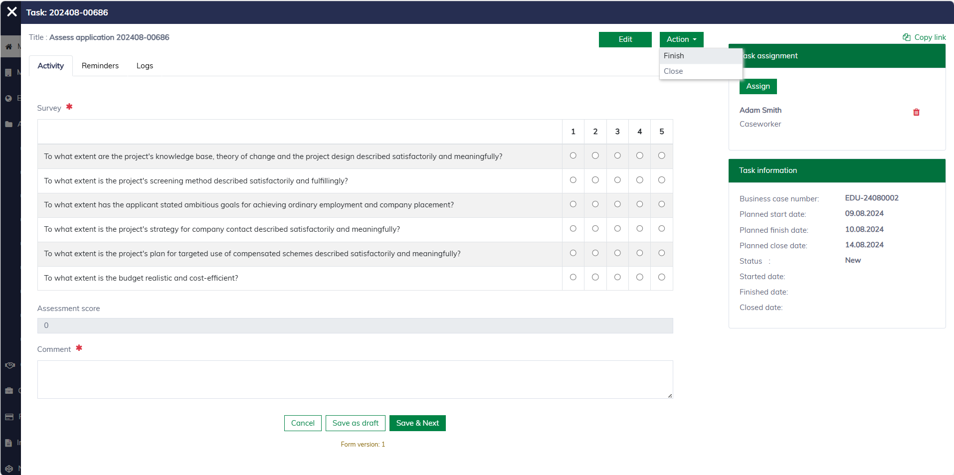Collapse the Action dropdown button

(681, 39)
